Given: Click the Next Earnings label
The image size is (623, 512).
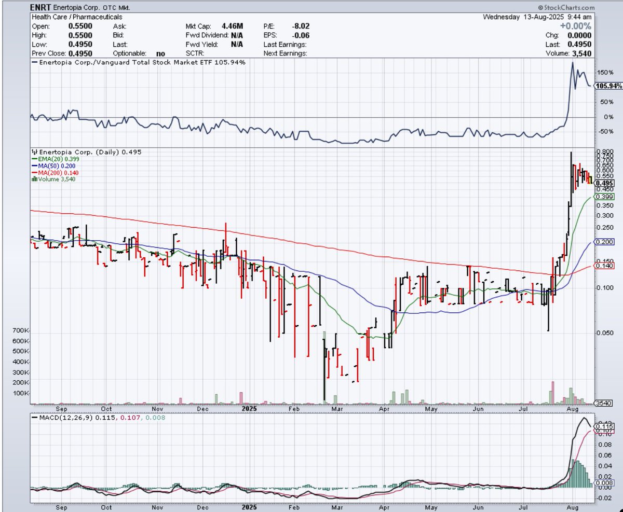Looking at the screenshot, I should (285, 53).
